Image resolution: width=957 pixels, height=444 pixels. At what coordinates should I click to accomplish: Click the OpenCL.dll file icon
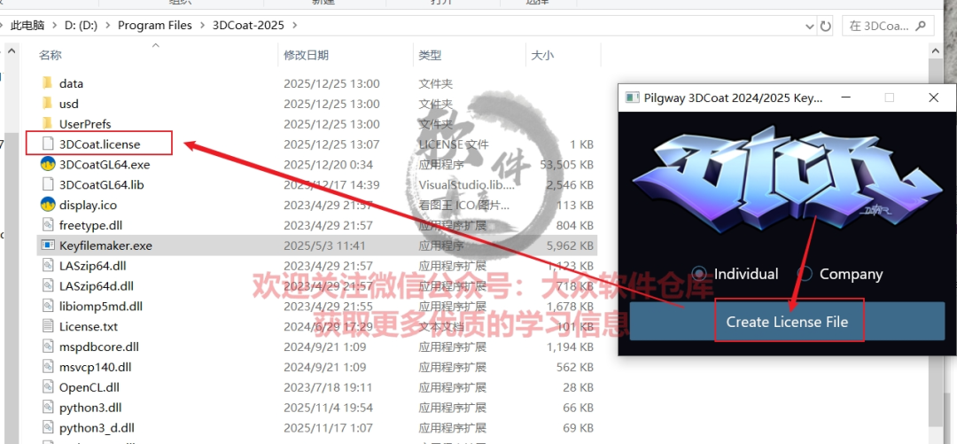(48, 387)
